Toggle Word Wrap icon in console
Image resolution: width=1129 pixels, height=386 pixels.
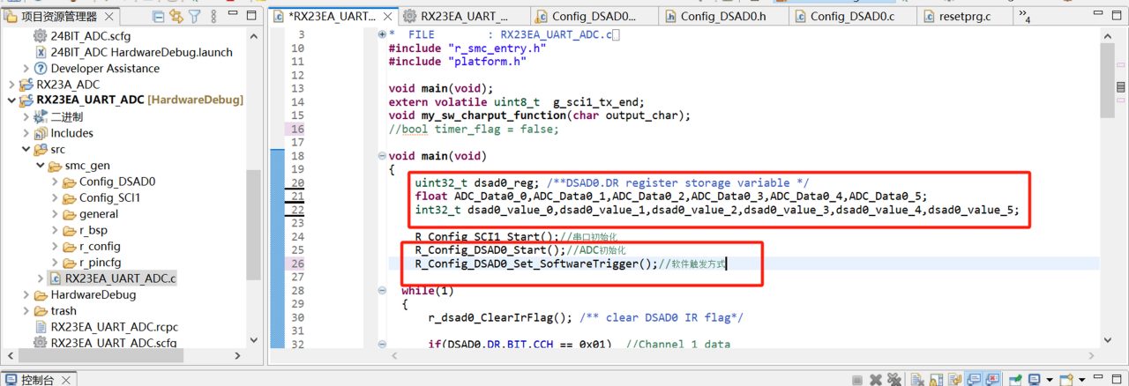coord(955,380)
